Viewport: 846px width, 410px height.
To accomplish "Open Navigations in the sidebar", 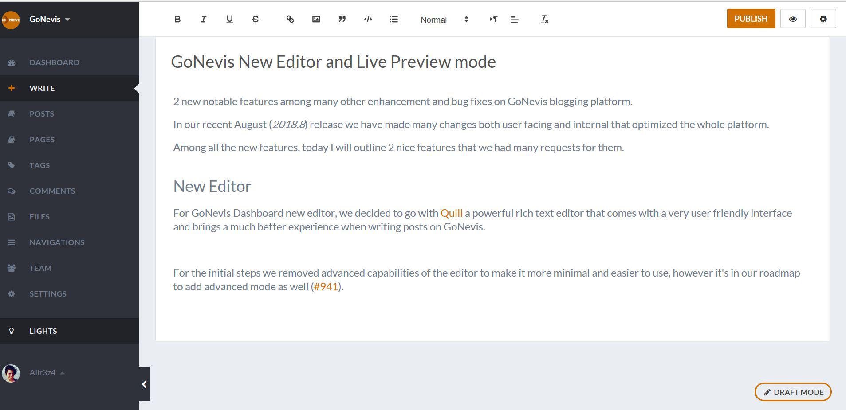I will pyautogui.click(x=69, y=242).
